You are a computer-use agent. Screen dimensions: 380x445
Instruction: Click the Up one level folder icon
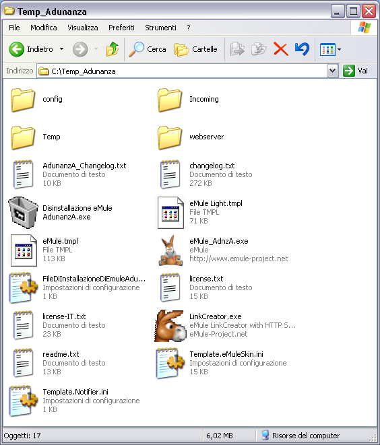coord(113,49)
